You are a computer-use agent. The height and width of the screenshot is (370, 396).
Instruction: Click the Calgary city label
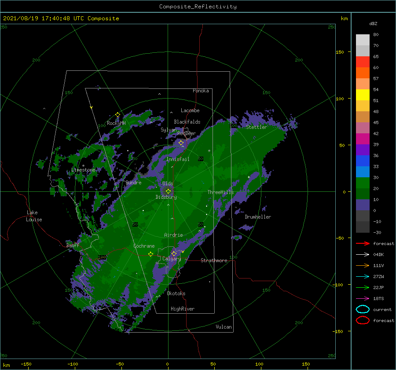172,259
